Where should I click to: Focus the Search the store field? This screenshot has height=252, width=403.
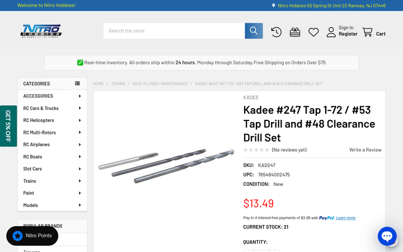click(174, 31)
